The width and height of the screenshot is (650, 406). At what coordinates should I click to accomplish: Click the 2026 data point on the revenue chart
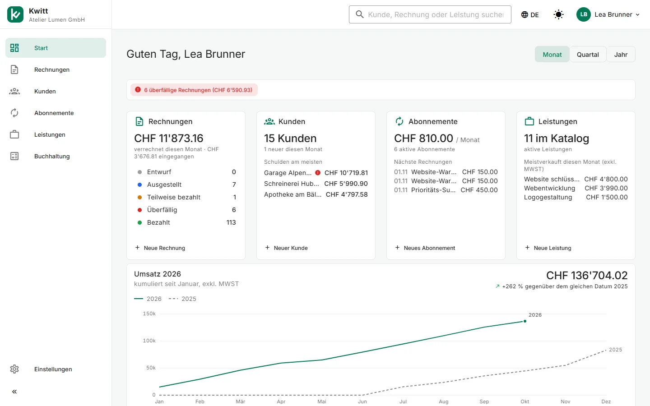pos(525,321)
